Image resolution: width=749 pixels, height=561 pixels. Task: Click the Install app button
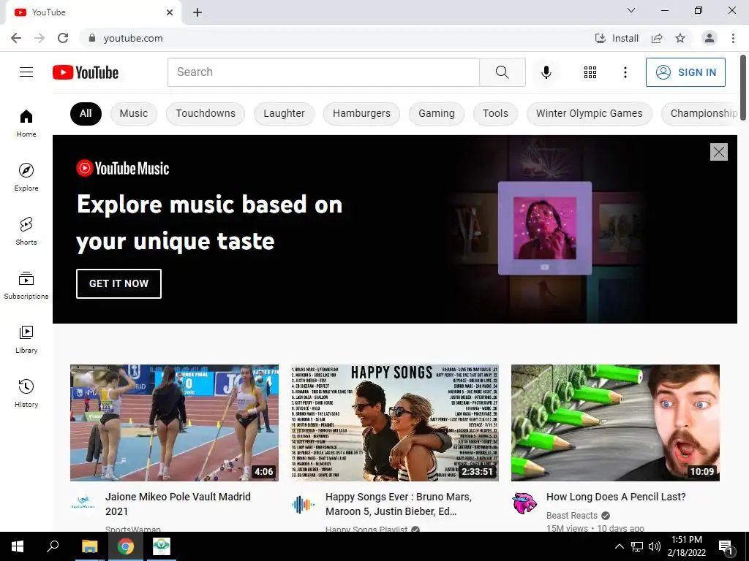616,38
